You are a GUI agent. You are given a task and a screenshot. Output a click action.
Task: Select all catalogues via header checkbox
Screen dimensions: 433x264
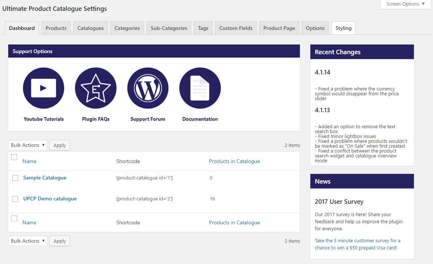[x=14, y=157]
